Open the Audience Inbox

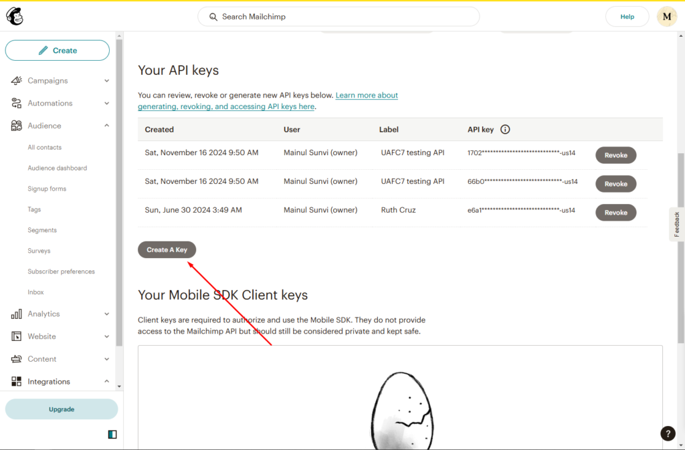point(35,292)
